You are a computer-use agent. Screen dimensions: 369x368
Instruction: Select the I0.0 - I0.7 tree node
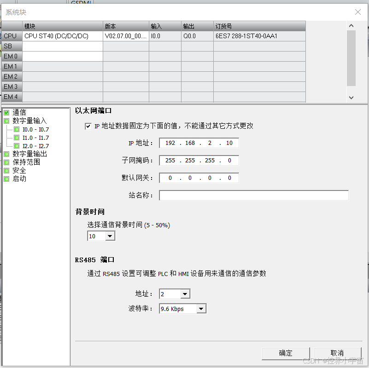click(35, 129)
